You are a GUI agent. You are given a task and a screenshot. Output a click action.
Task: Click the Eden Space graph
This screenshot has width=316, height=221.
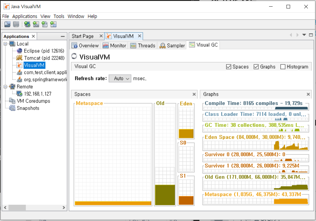tap(256, 145)
